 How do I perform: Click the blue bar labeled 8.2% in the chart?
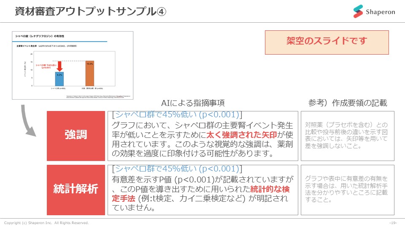[59, 79]
